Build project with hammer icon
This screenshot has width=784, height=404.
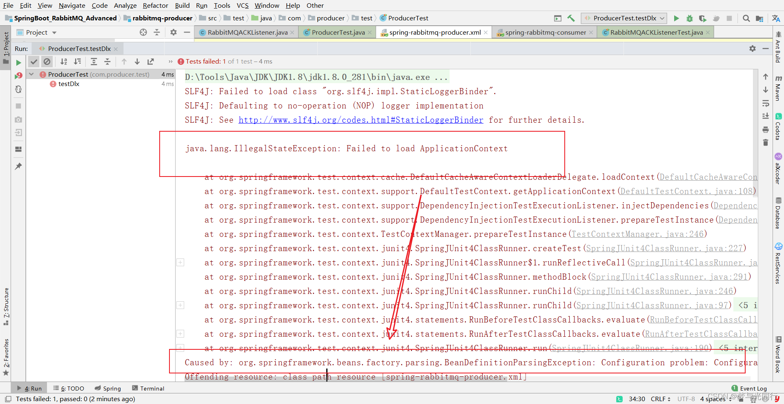pyautogui.click(x=571, y=18)
